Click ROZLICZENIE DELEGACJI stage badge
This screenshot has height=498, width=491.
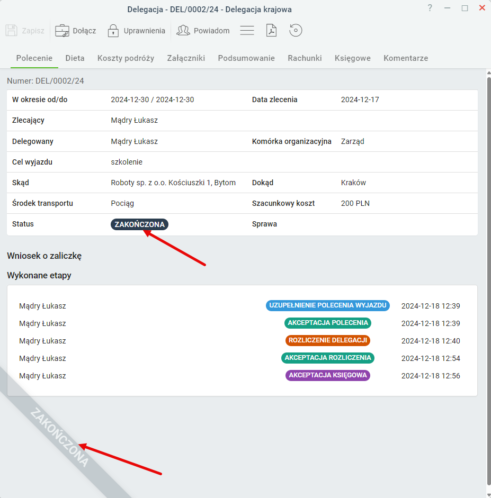point(328,340)
